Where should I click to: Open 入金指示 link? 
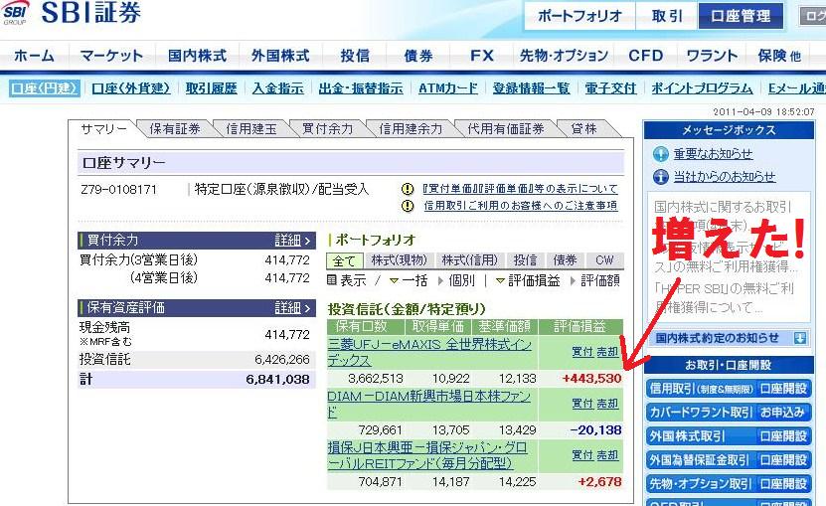(277, 88)
